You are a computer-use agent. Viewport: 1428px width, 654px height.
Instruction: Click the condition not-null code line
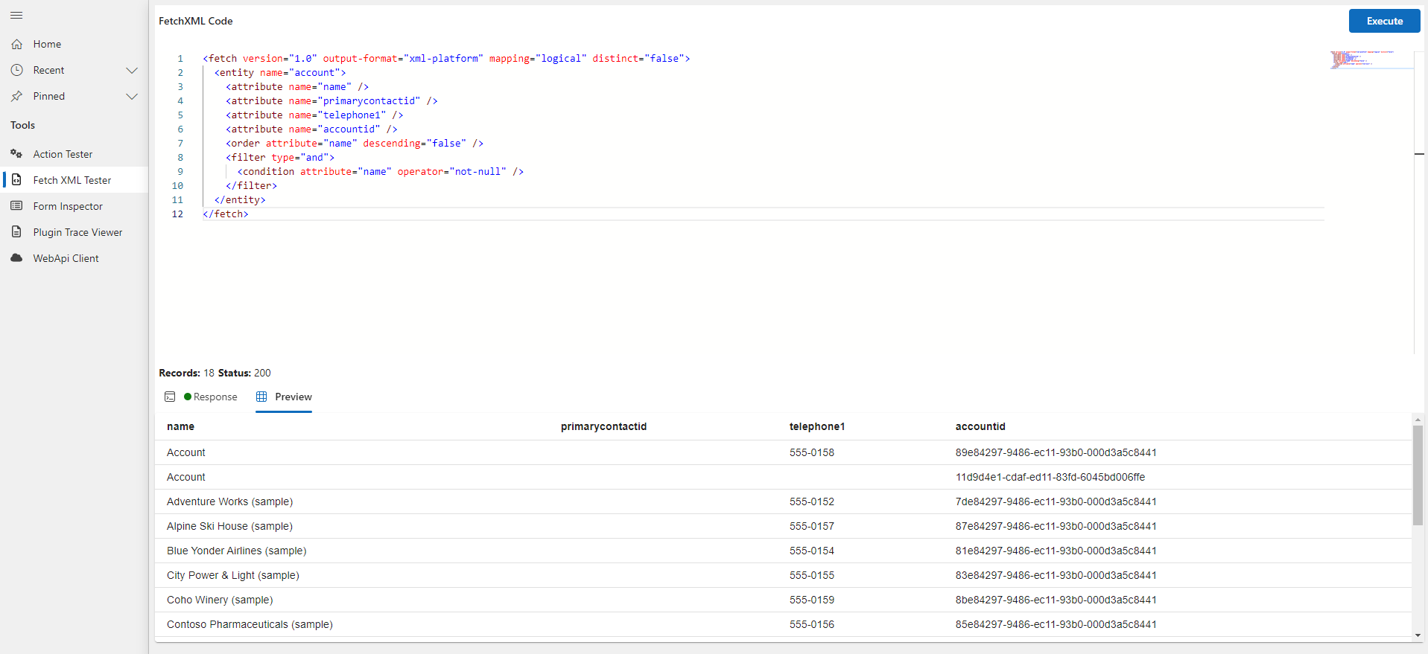[381, 171]
